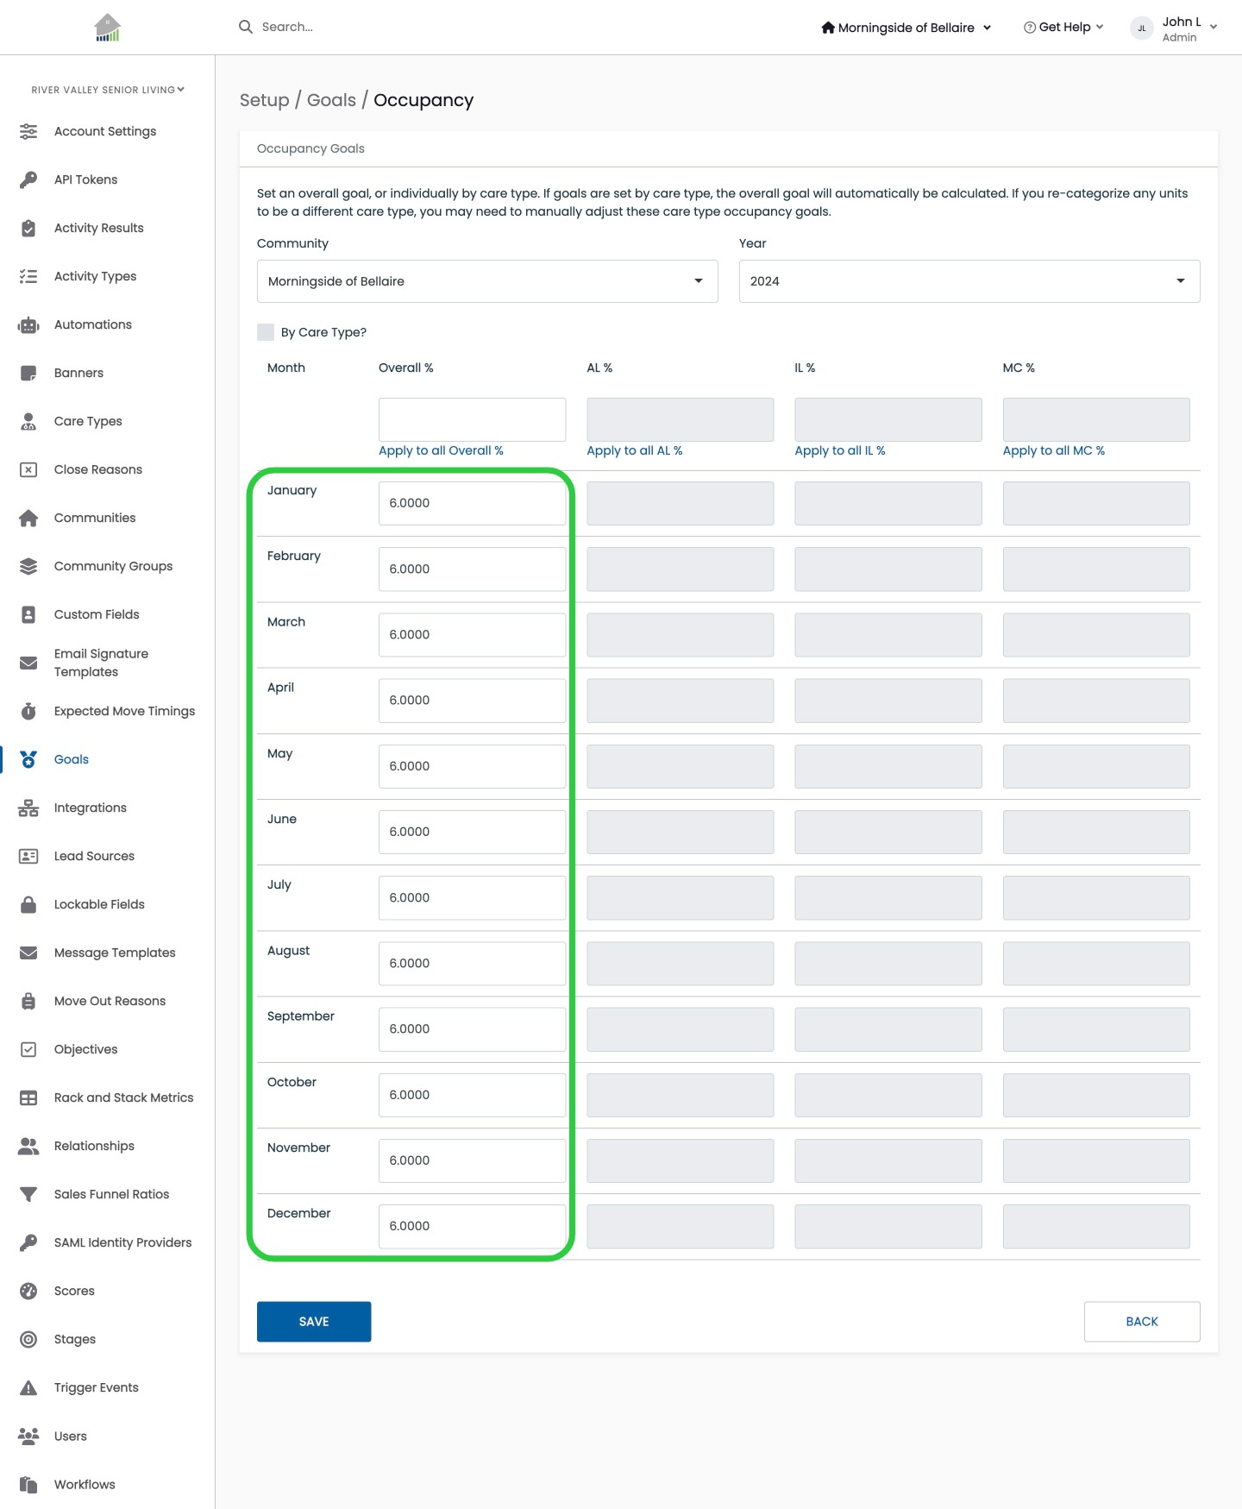Click the Banners note icon

(28, 373)
